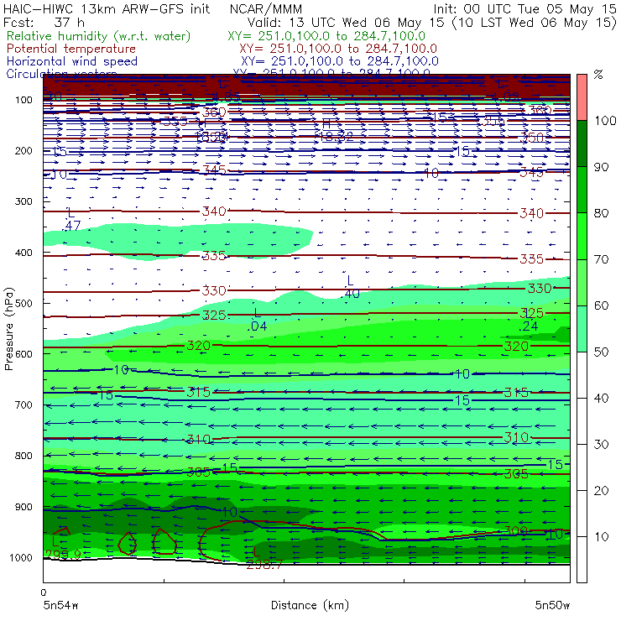Click the pink colorbar segment above 100
This screenshot has height=621, width=621.
click(x=582, y=97)
